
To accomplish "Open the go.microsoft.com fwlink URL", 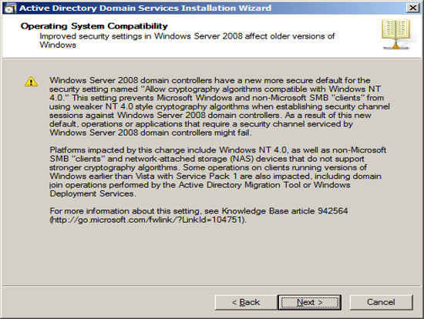I will coord(148,220).
